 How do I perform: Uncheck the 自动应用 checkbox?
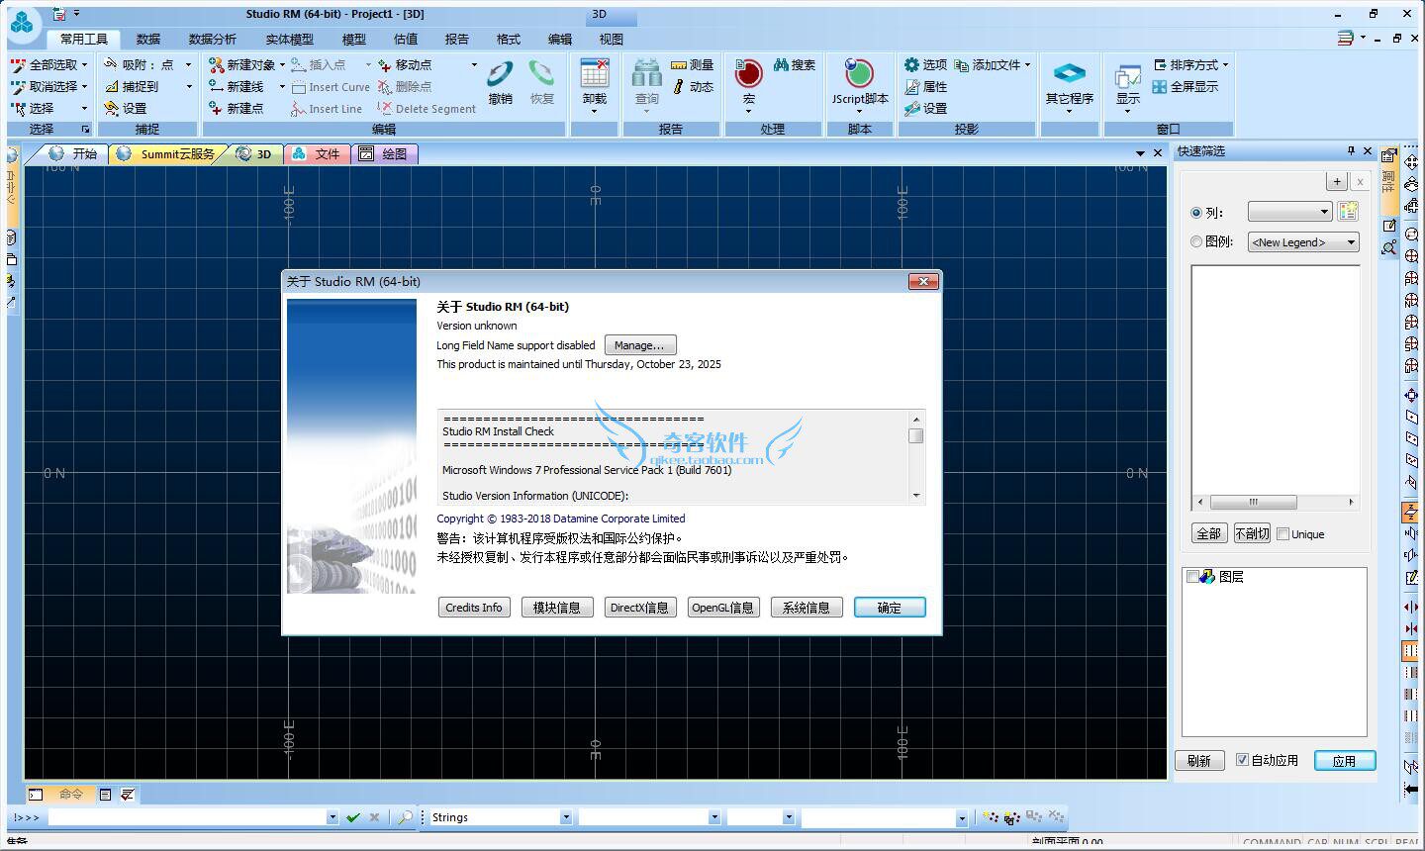coord(1242,760)
